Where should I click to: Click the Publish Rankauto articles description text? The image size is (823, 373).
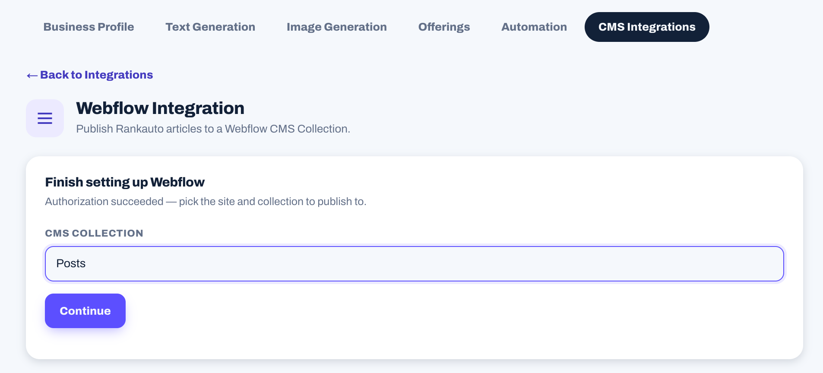click(x=213, y=129)
